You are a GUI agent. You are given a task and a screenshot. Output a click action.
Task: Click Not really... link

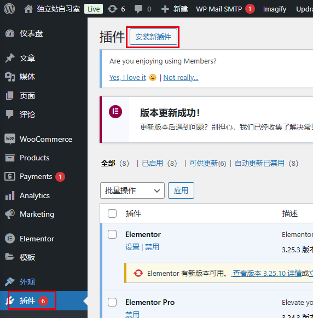pyautogui.click(x=181, y=77)
